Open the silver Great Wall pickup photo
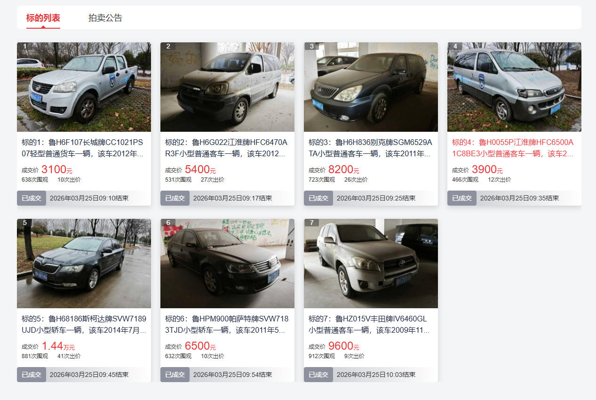Image resolution: width=596 pixels, height=400 pixels. click(84, 87)
